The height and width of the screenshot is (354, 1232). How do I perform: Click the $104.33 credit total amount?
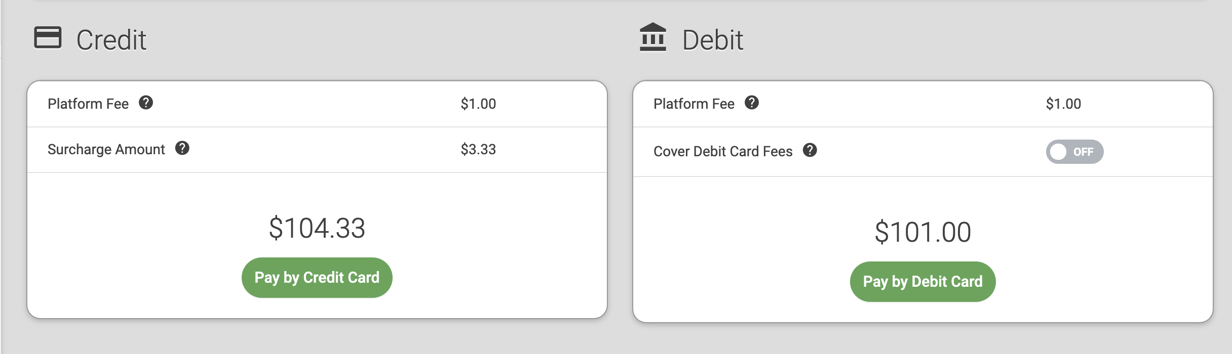click(317, 228)
